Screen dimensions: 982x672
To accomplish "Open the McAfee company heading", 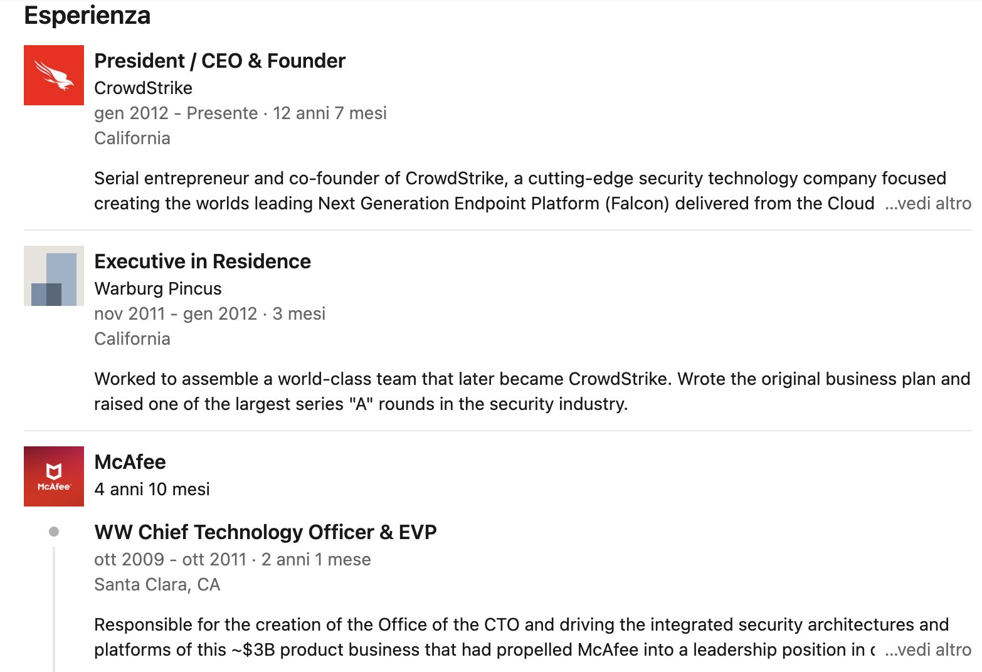I will (130, 462).
